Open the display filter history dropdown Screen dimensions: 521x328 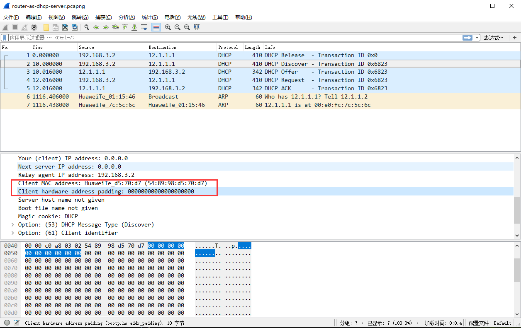[477, 38]
